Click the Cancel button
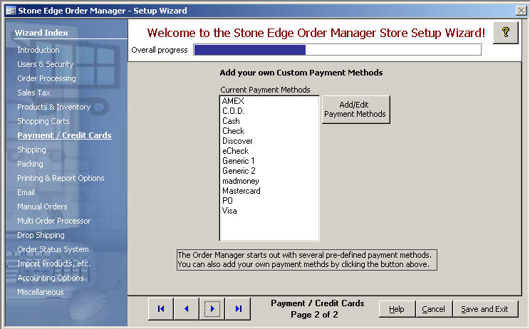The width and height of the screenshot is (530, 329). (434, 309)
